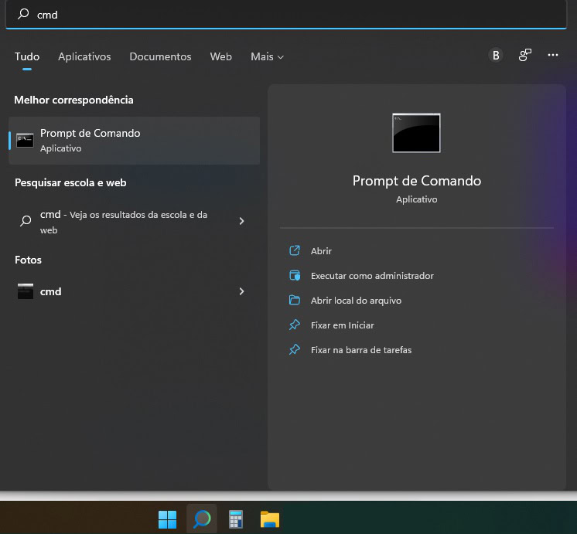Switch to the Aplicativos tab
Image resolution: width=577 pixels, height=534 pixels.
point(84,56)
